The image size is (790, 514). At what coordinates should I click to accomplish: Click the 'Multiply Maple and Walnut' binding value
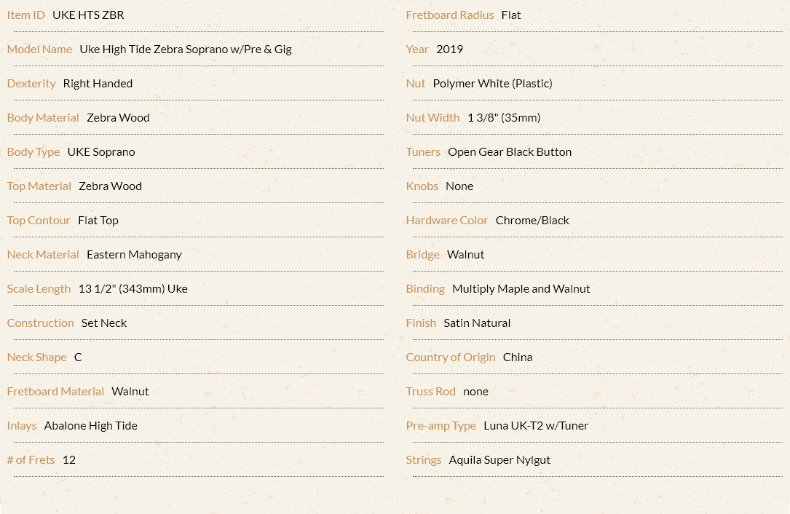[x=521, y=289]
